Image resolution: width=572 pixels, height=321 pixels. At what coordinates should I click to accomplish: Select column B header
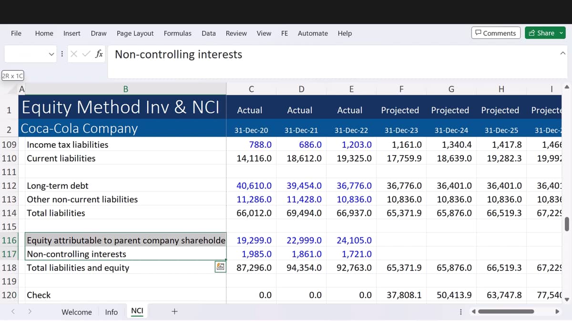coord(125,89)
